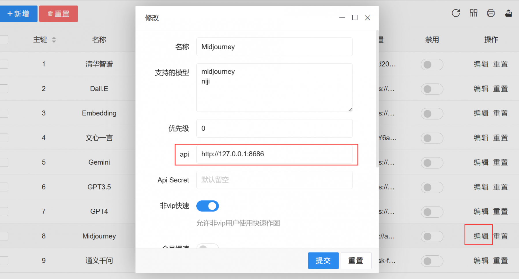This screenshot has height=279, width=519.
Task: Click 编辑 link for Dall.E row
Action: tap(481, 89)
